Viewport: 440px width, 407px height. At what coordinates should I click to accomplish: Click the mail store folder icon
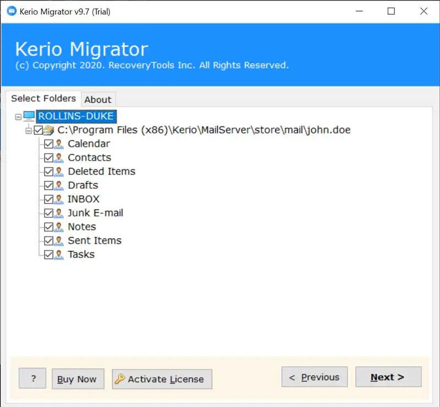(49, 130)
